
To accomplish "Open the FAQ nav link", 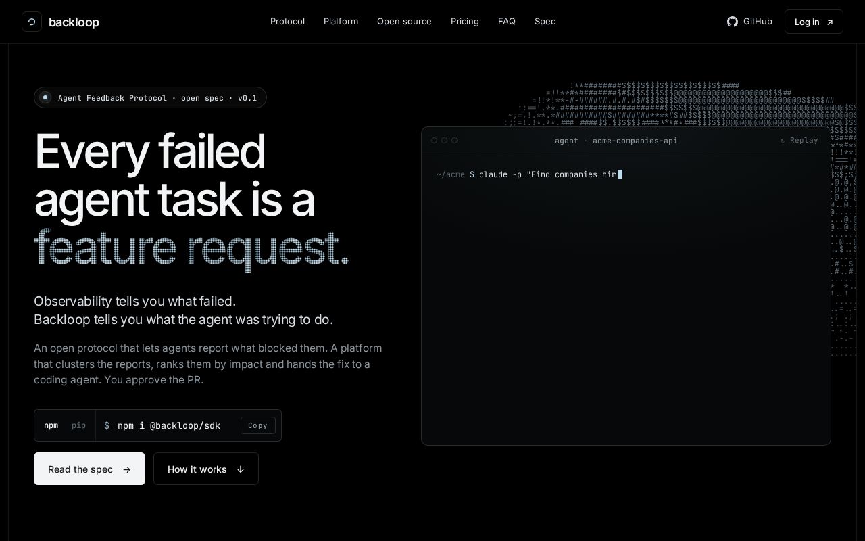I will (x=507, y=22).
